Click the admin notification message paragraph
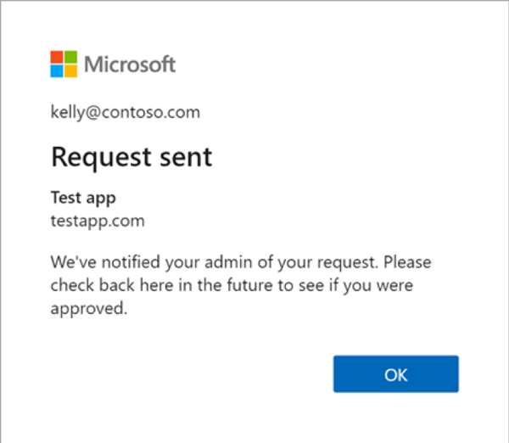Viewport: 509px width, 443px height. pyautogui.click(x=241, y=285)
